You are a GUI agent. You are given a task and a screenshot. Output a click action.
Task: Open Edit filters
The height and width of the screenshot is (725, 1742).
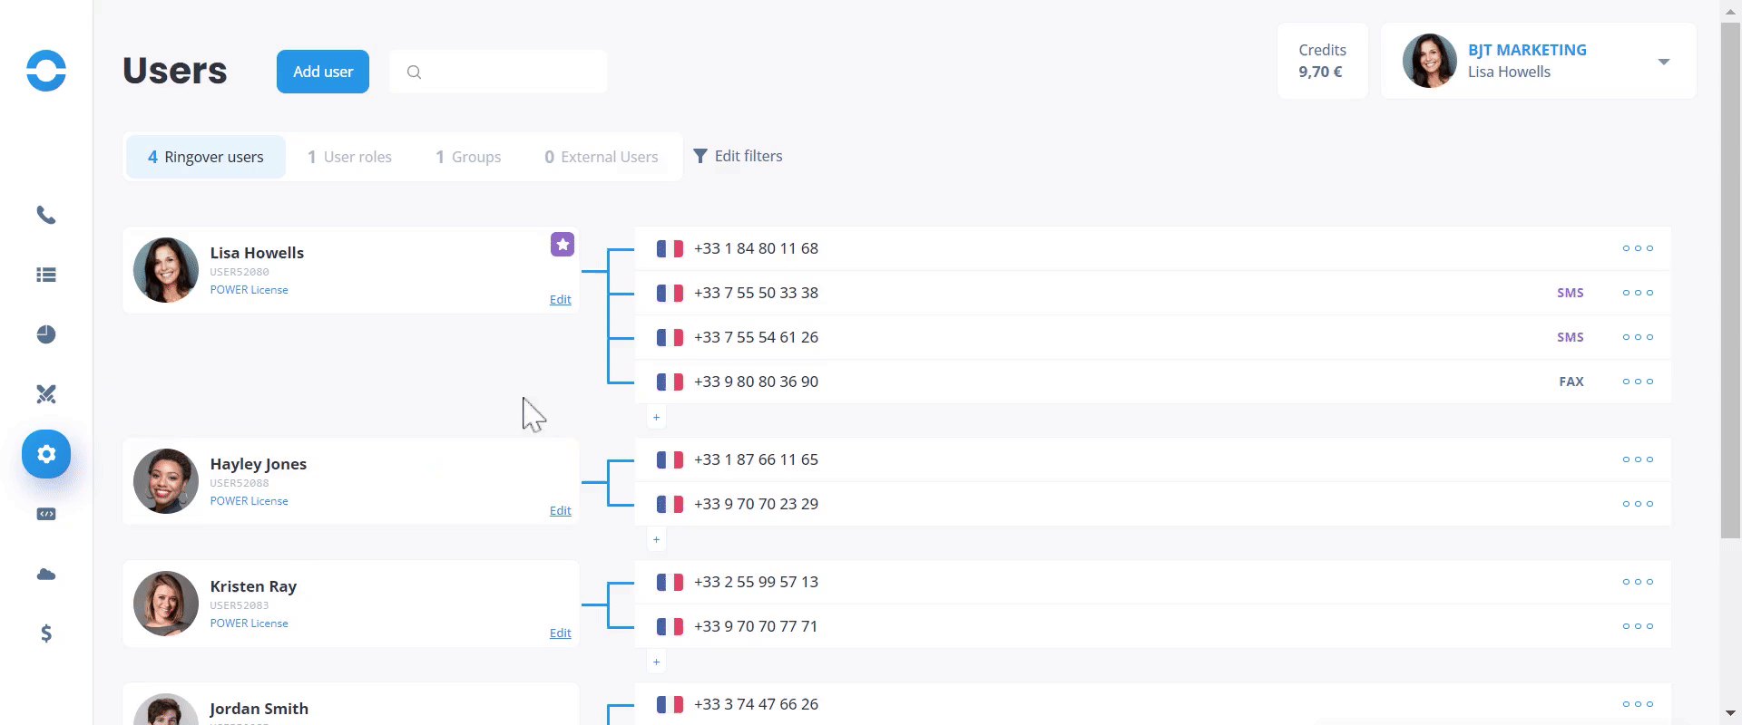point(738,156)
